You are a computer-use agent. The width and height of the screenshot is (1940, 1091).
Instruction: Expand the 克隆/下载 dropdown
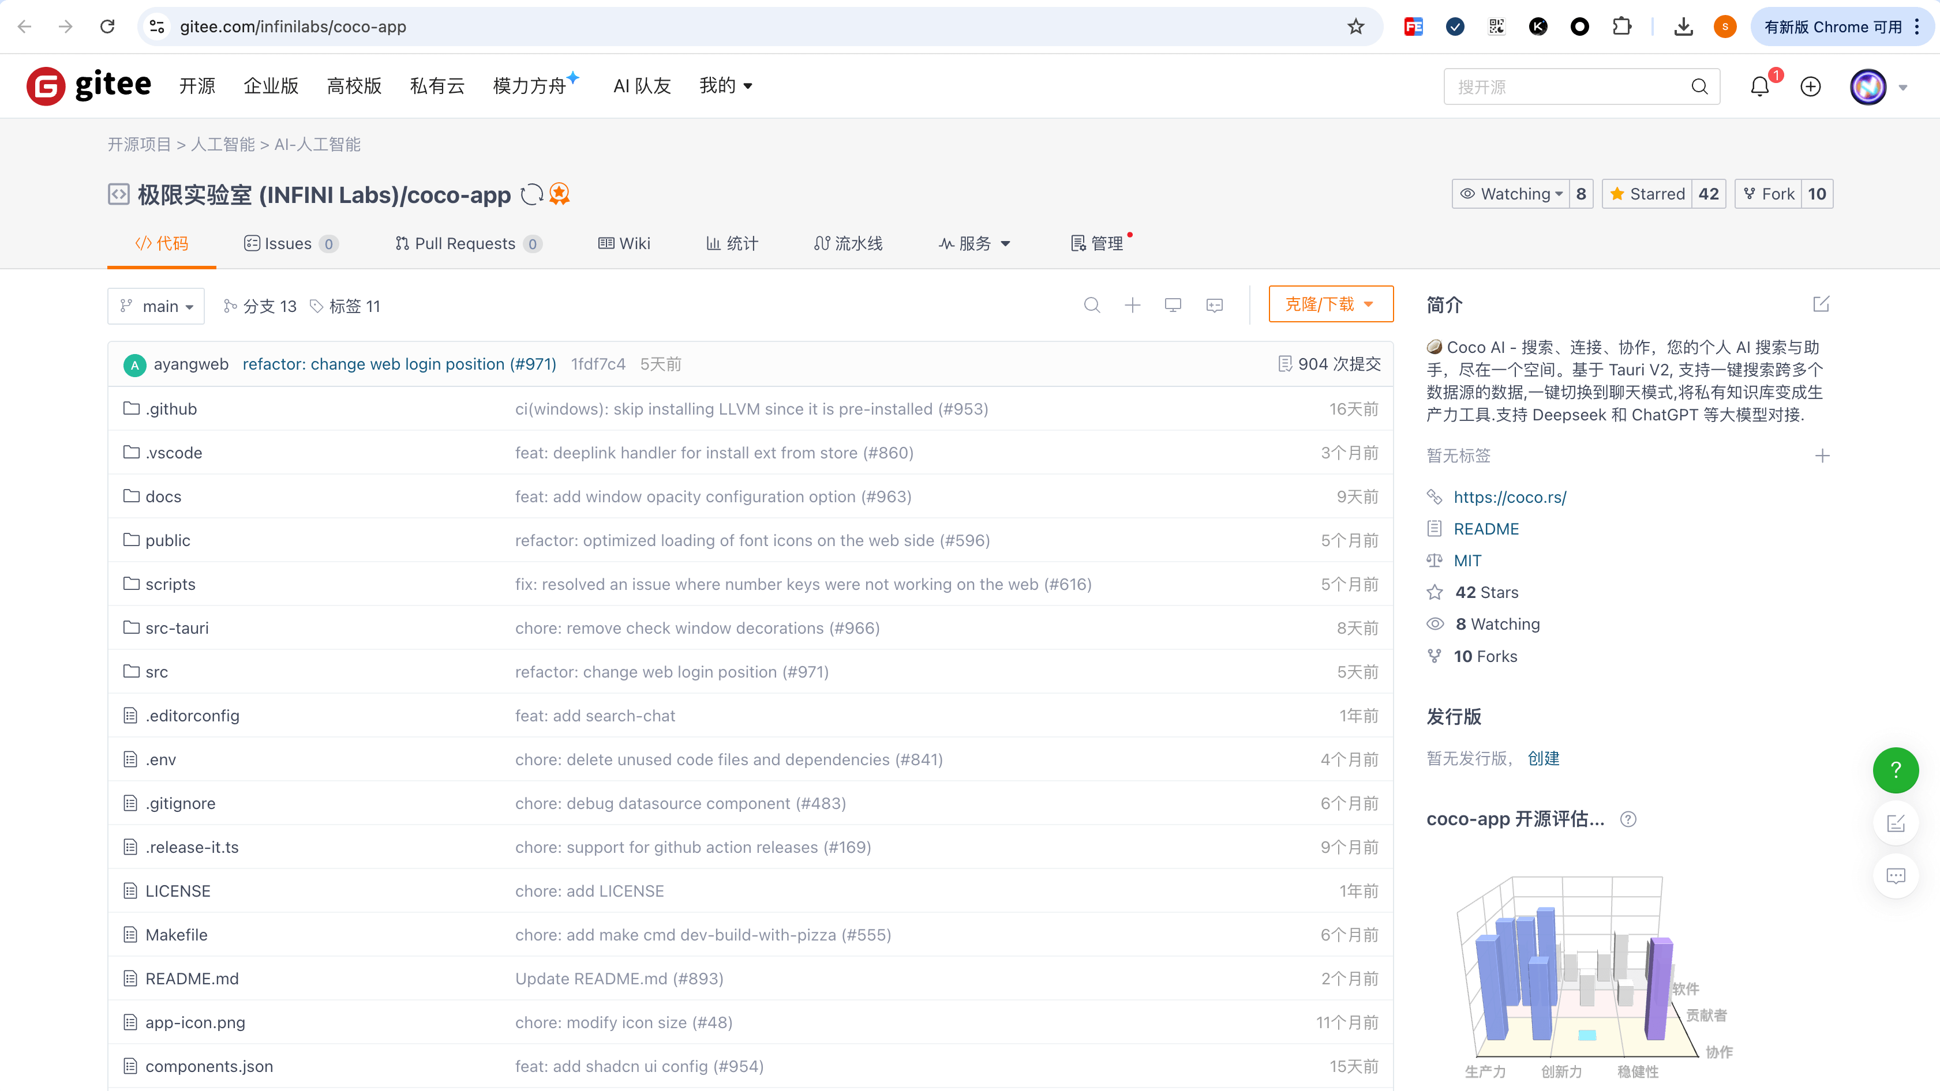point(1330,304)
